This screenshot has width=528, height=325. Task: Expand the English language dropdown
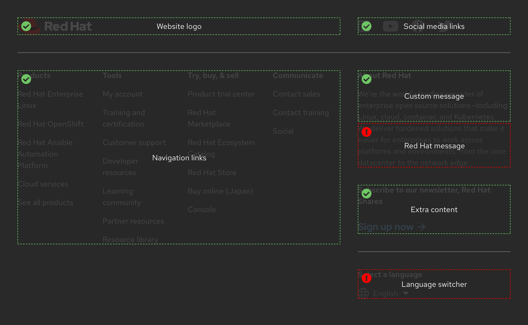[x=406, y=293]
